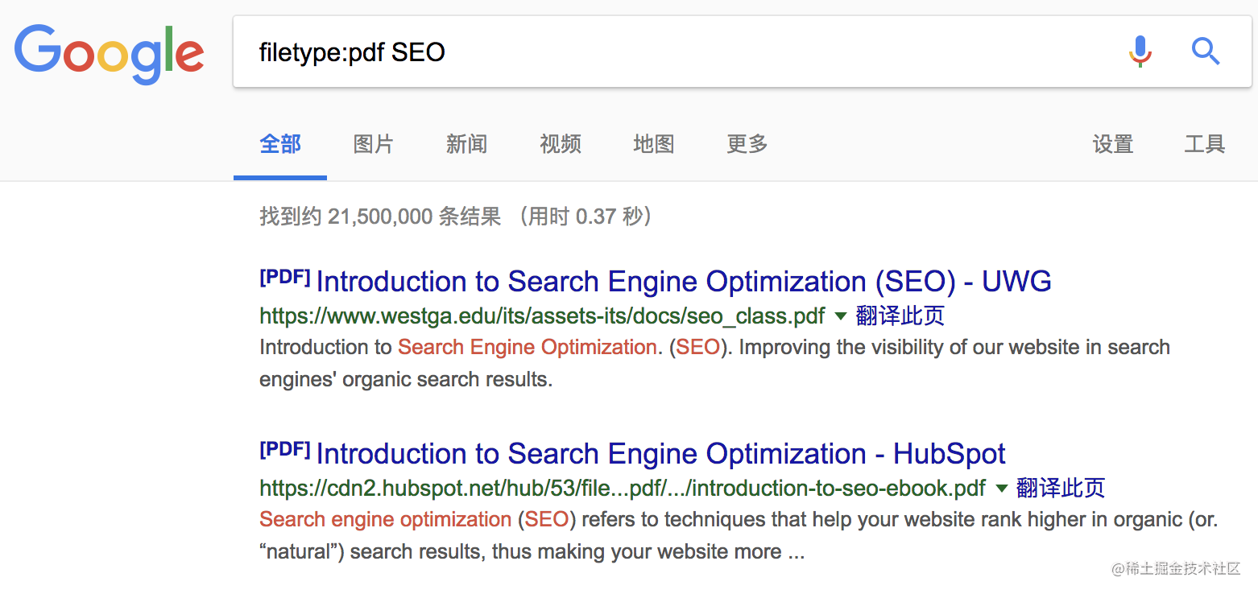Switch to the 新闻 (News) tab
Image resolution: width=1258 pixels, height=594 pixels.
(467, 145)
